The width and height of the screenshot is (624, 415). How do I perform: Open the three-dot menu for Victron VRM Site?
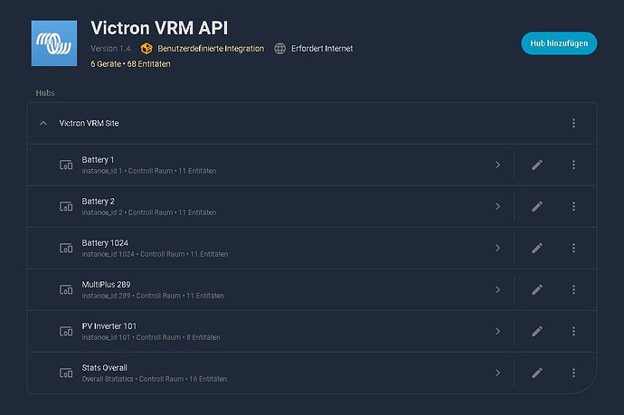click(x=573, y=123)
